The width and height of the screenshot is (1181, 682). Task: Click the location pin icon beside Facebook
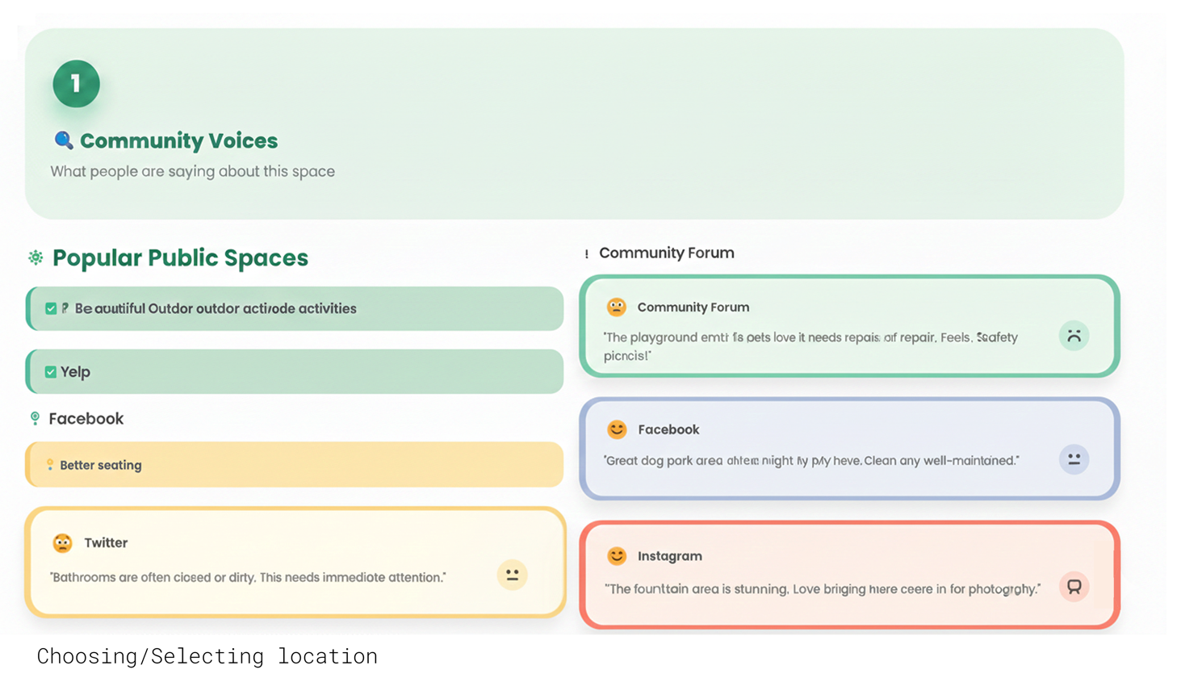(35, 418)
